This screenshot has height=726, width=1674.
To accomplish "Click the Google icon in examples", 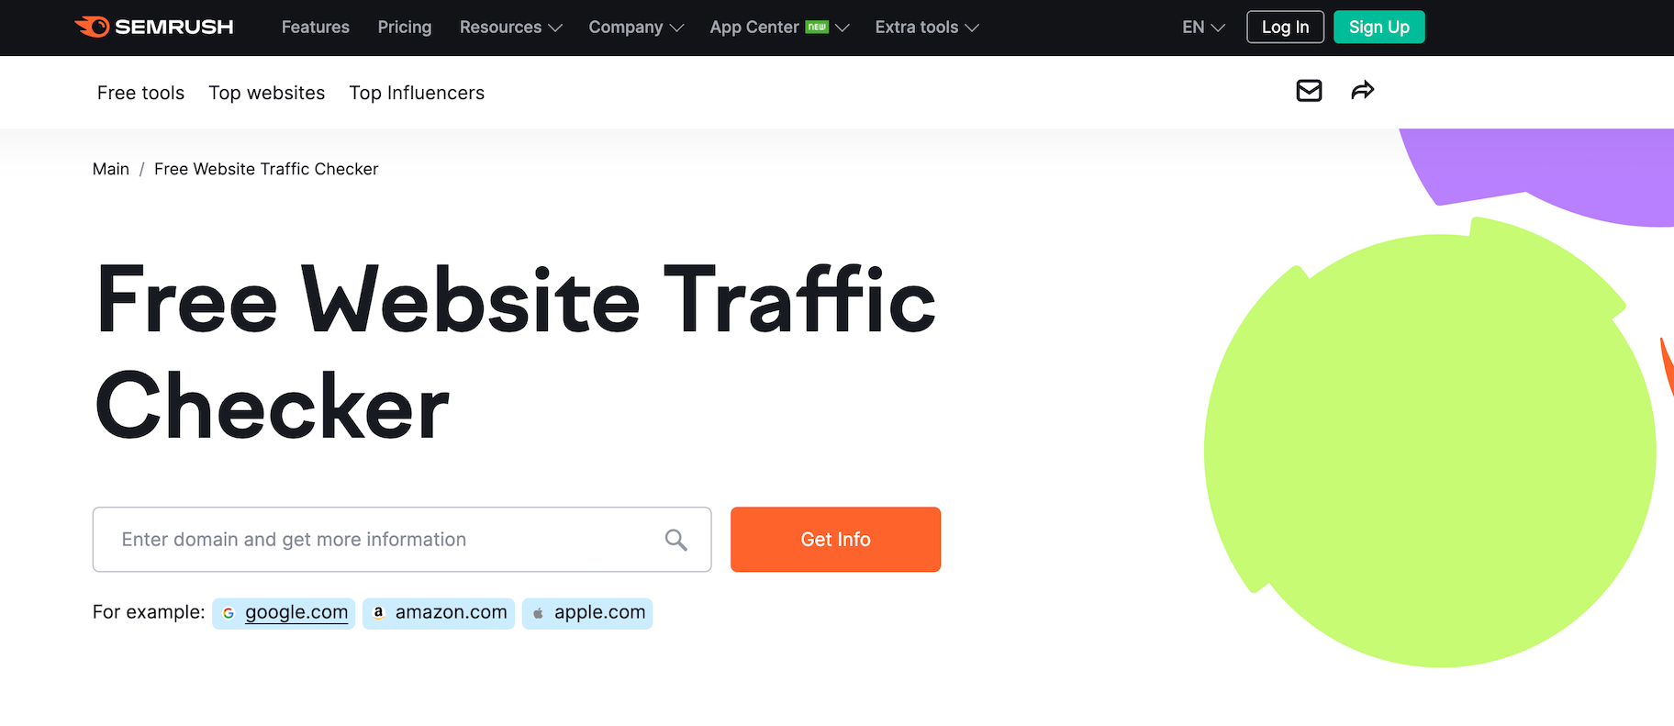I will pyautogui.click(x=229, y=613).
